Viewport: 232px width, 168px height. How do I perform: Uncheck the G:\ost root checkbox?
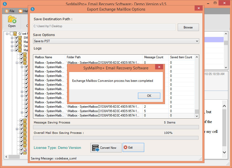click(x=11, y=34)
